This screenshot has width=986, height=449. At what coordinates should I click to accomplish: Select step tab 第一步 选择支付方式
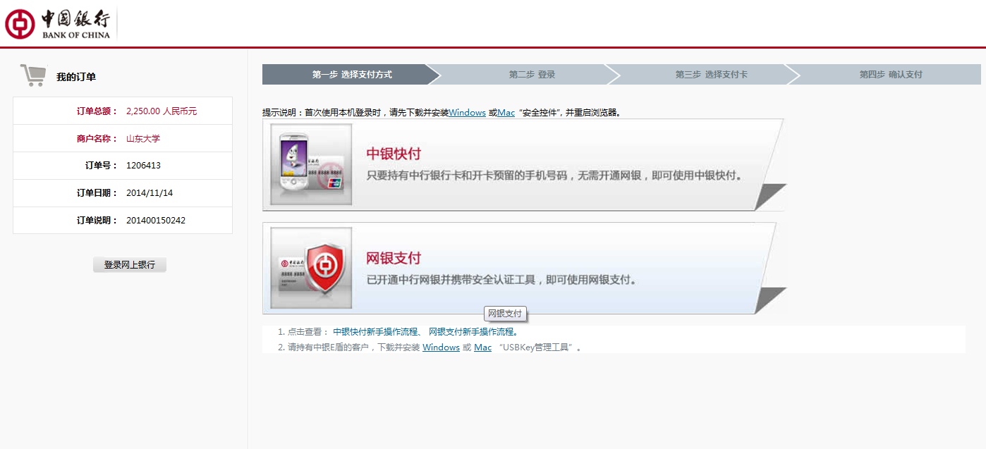click(351, 74)
